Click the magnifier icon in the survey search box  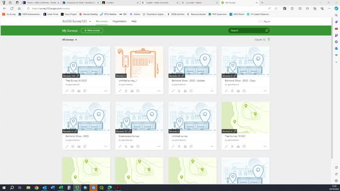(x=266, y=30)
